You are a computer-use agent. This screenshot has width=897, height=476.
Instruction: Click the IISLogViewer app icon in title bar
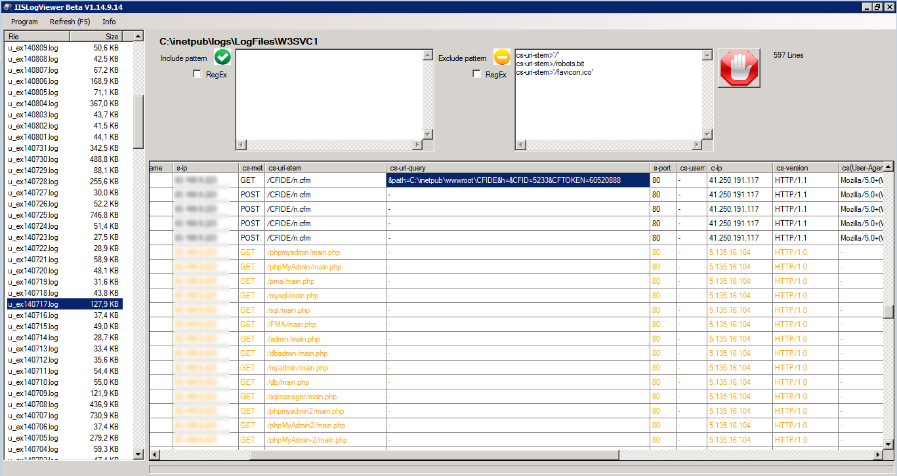pos(7,7)
